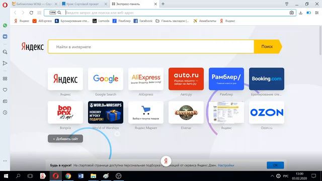This screenshot has width=322, height=181.
Task: Open bookmarks heart icon in sidebar
Action: click(x=5, y=90)
